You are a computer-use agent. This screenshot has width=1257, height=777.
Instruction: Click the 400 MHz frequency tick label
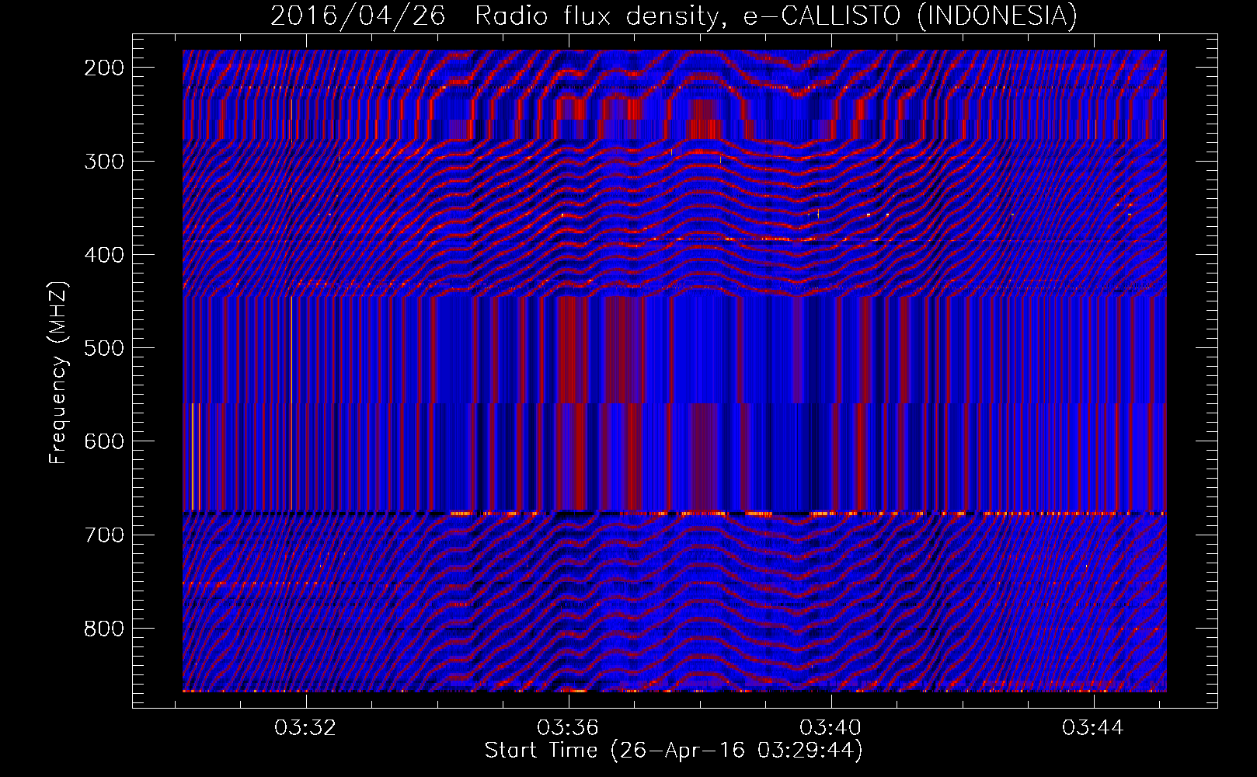(x=104, y=255)
